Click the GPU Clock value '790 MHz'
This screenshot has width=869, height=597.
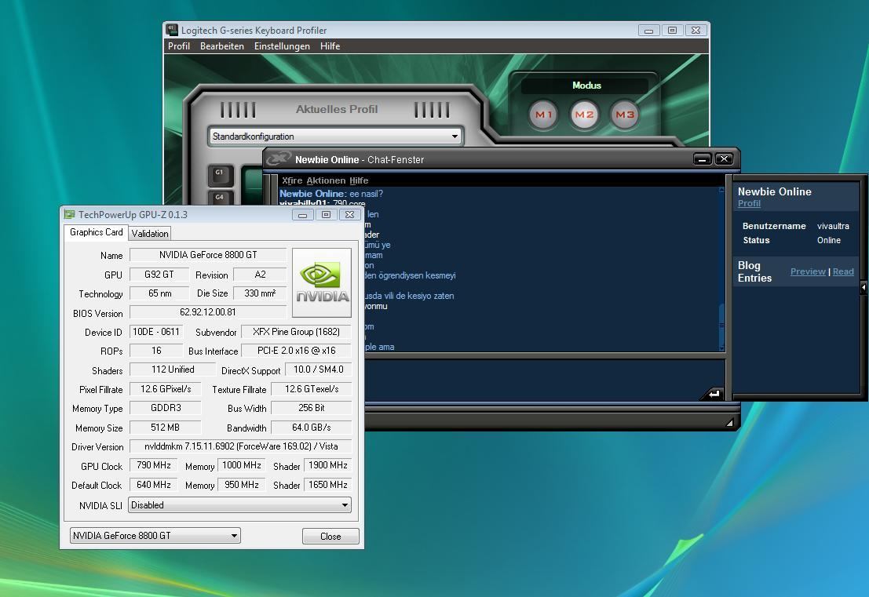point(154,465)
